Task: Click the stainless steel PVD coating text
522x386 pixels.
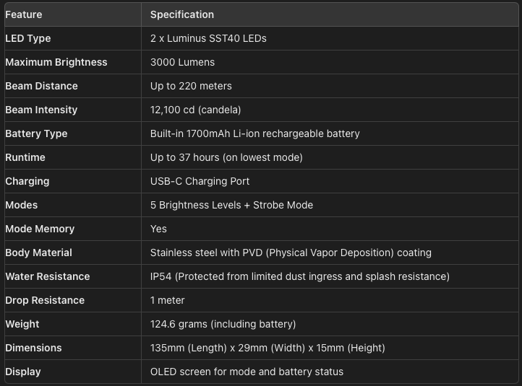Action: 291,253
